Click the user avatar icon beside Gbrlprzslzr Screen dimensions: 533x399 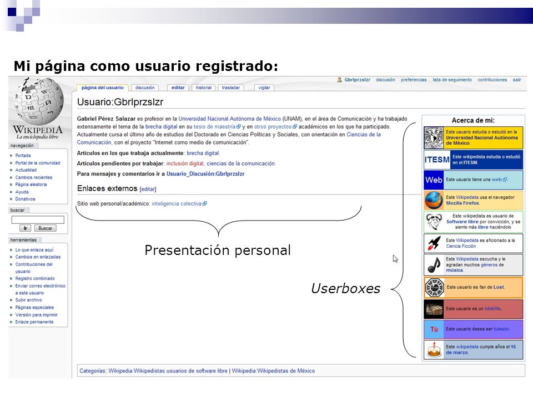pos(339,80)
